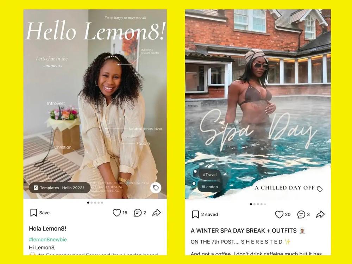Open the Hola Lemon8! post title

tap(48, 228)
